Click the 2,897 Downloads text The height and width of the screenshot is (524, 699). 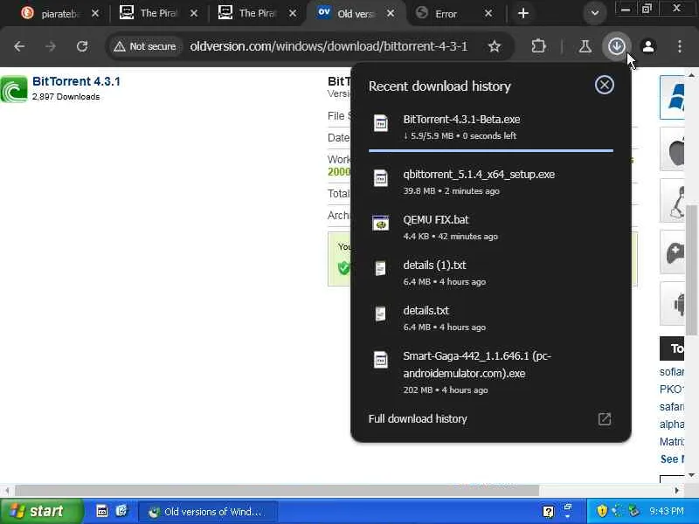coord(66,97)
